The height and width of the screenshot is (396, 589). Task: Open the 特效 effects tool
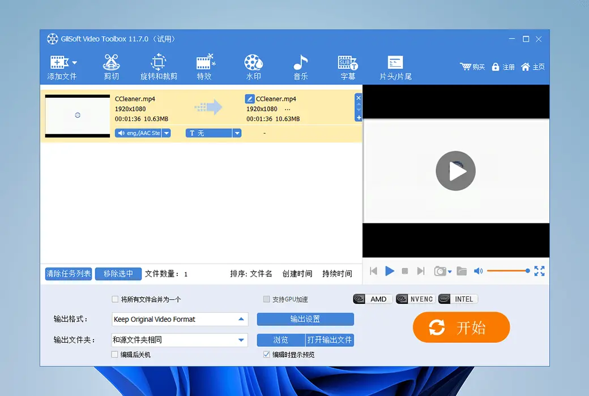[x=204, y=67]
